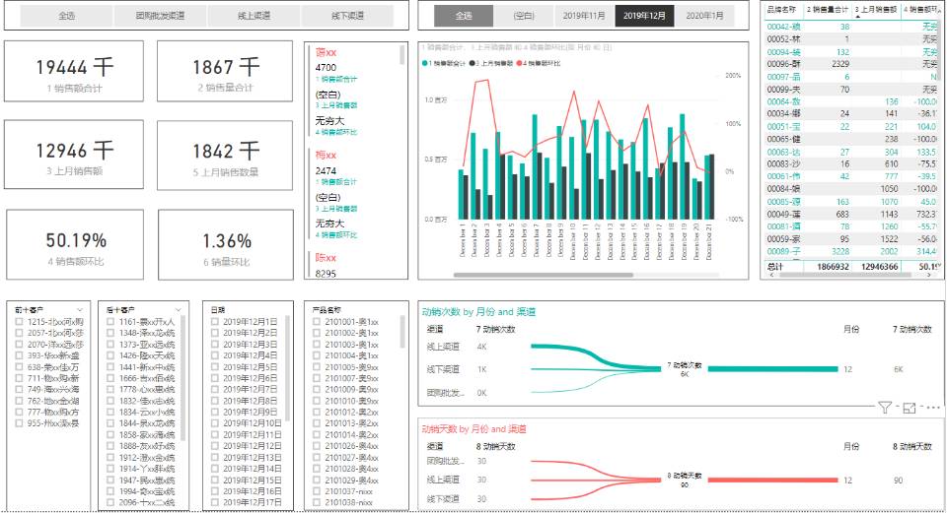Screen dimensions: 947x513
Task: Click the teal legend dot for 销售额合计
Action: [x=425, y=63]
